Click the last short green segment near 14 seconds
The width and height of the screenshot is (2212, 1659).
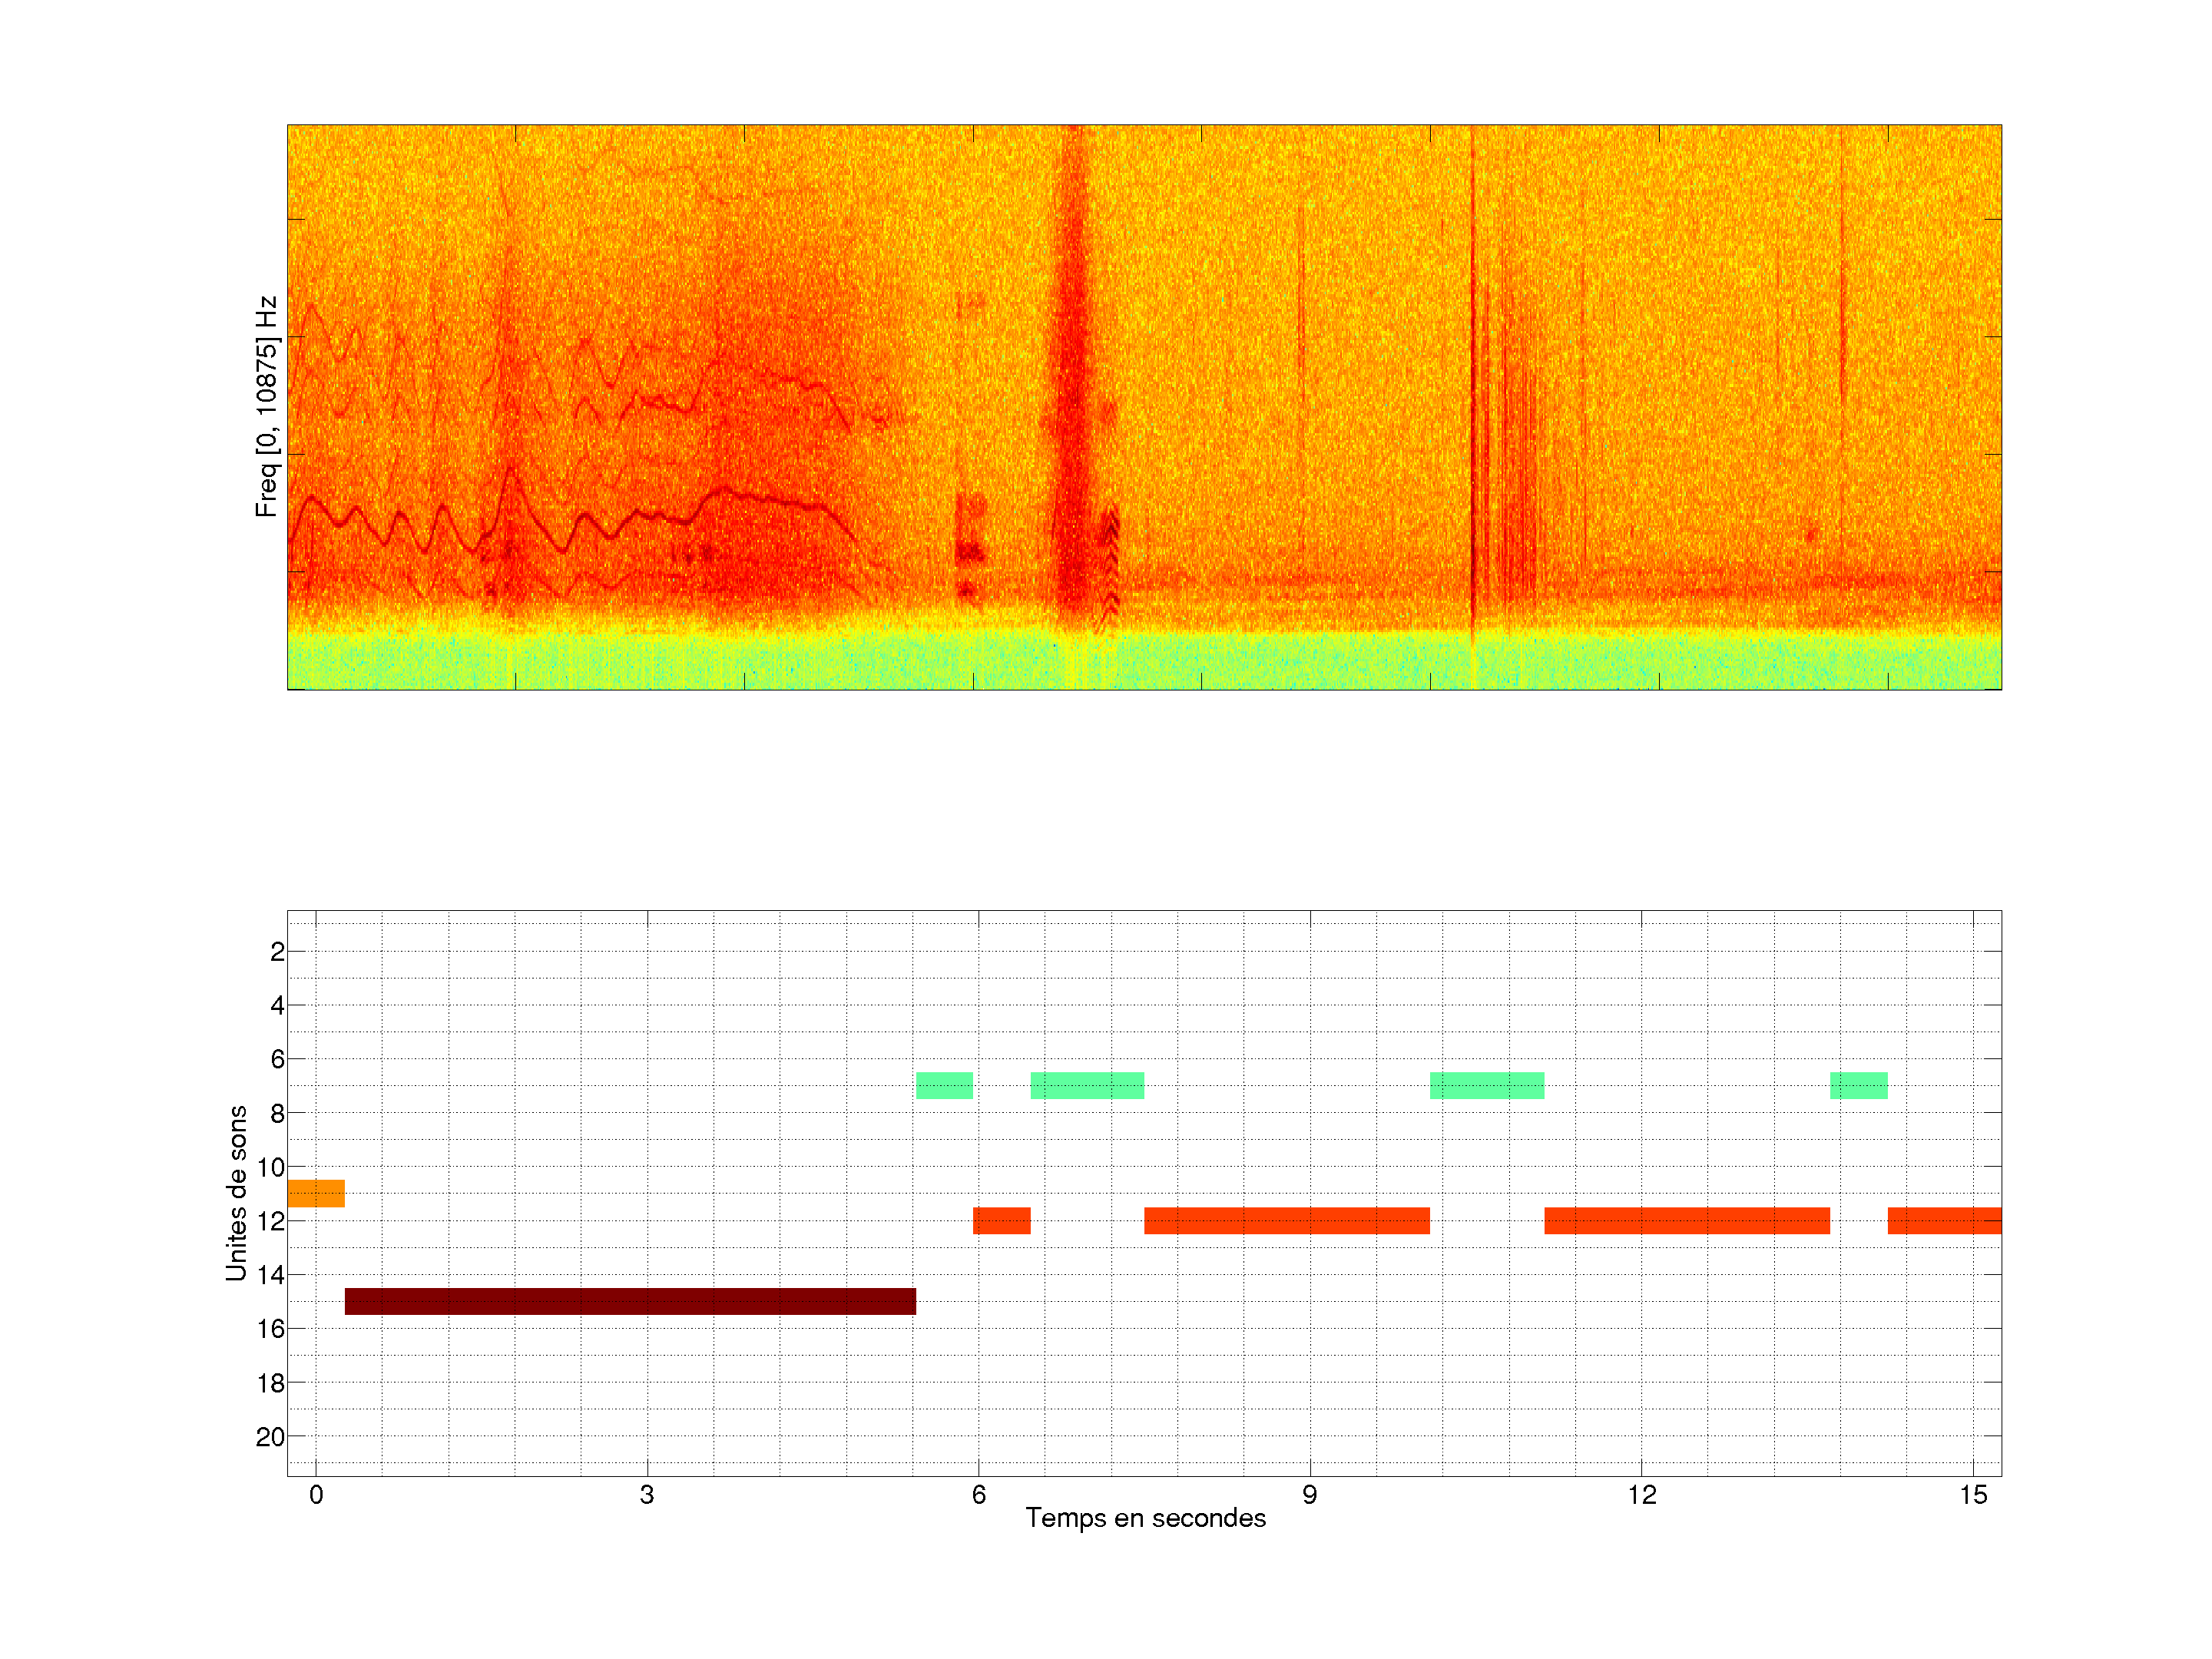(1858, 1085)
